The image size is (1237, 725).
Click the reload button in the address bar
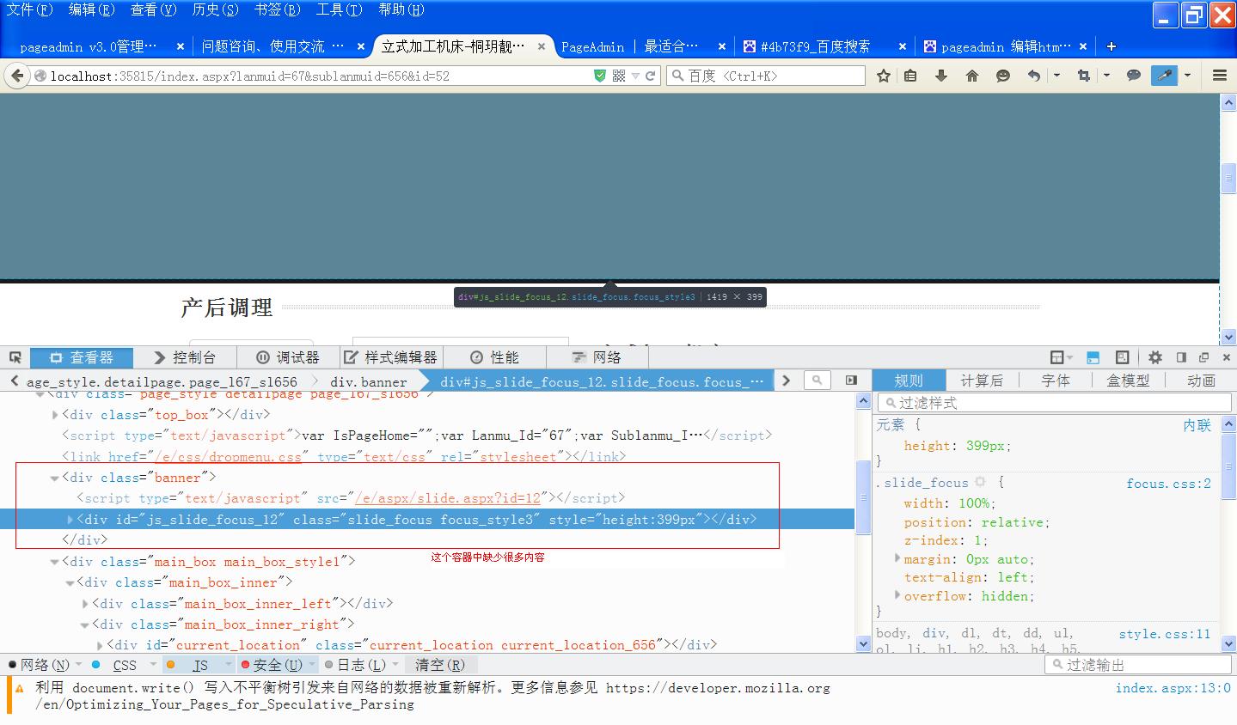[x=651, y=76]
